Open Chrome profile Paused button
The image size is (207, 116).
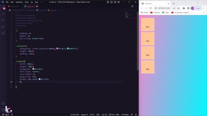[x=196, y=8]
